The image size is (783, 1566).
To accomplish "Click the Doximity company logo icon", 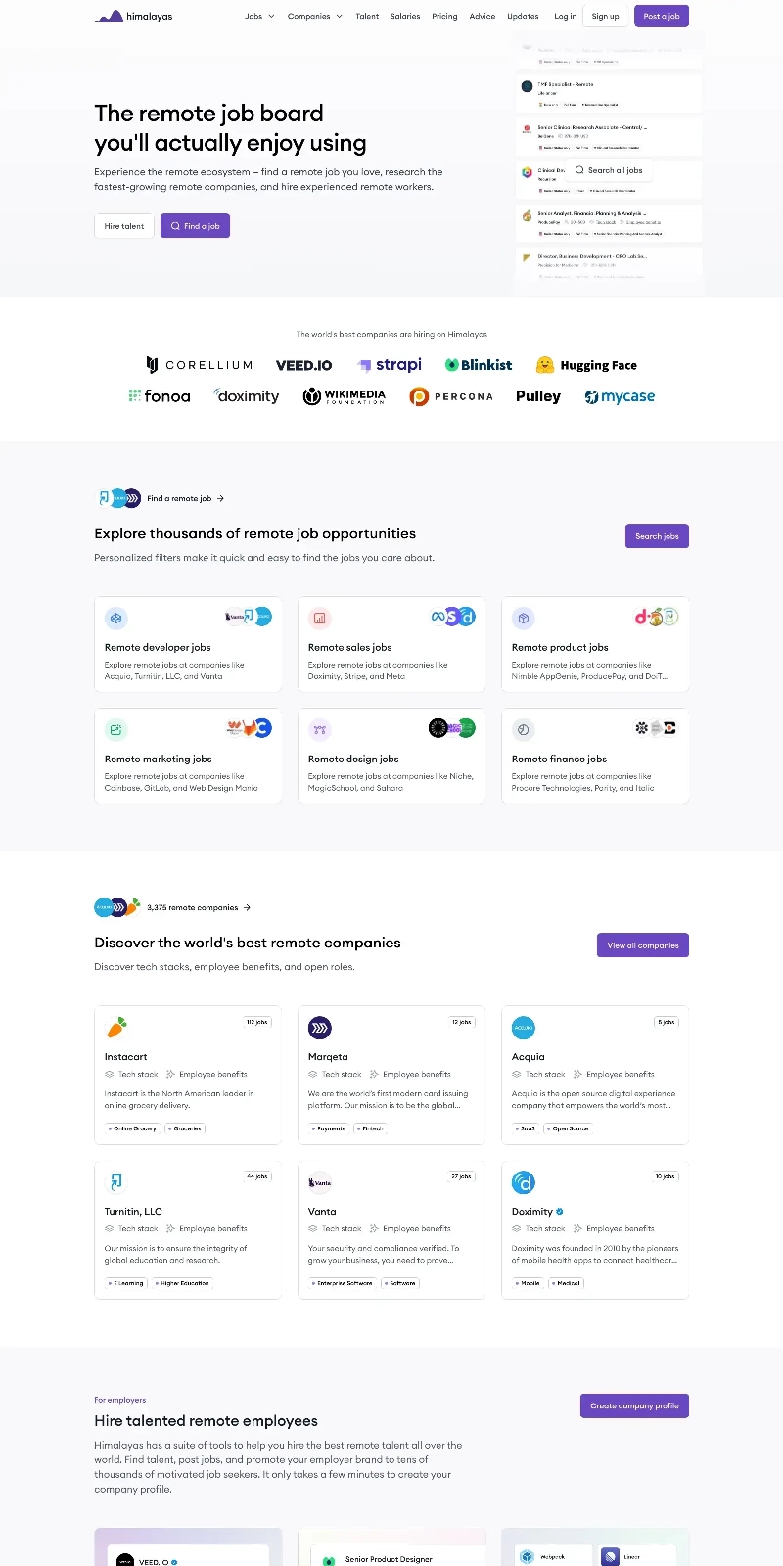I will coord(524,1181).
